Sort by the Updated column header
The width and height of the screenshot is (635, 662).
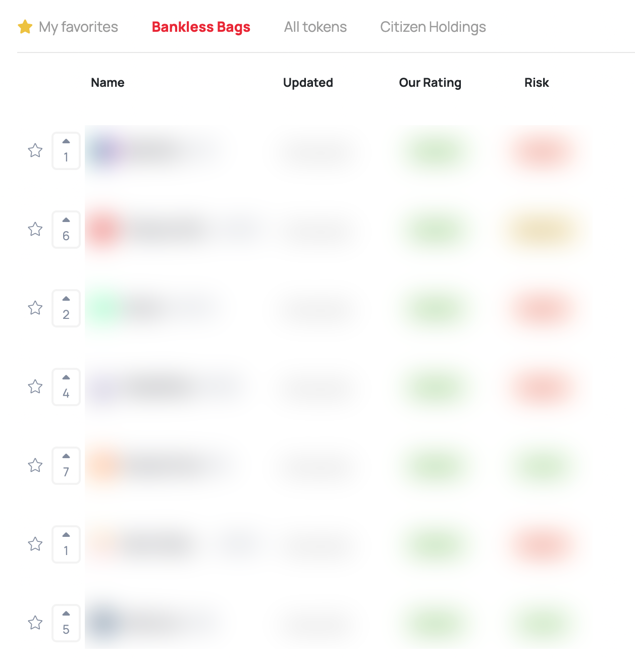pyautogui.click(x=308, y=83)
